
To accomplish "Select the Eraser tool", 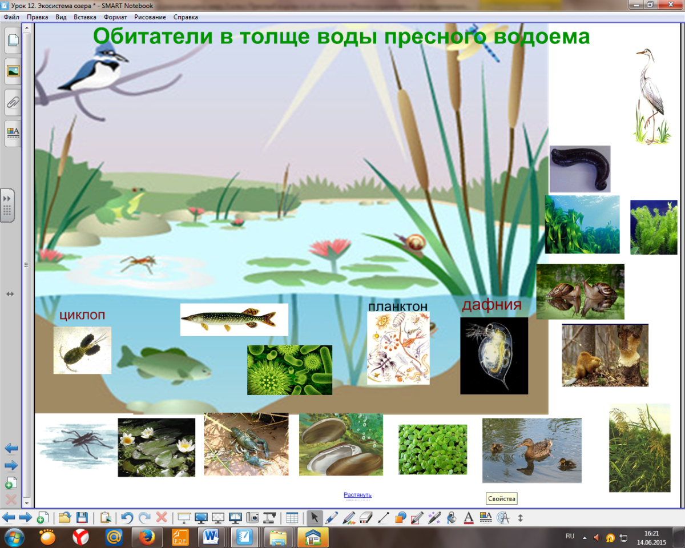I will (x=364, y=518).
